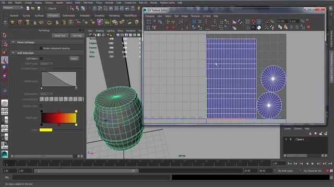334x187 pixels.
Task: Click the Reset button for soft selection
Action: click(x=74, y=59)
